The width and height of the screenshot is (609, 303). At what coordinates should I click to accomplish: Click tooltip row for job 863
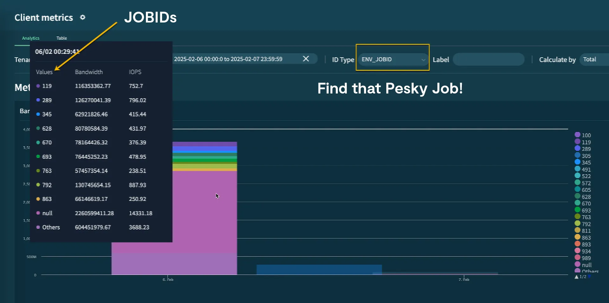(x=101, y=199)
